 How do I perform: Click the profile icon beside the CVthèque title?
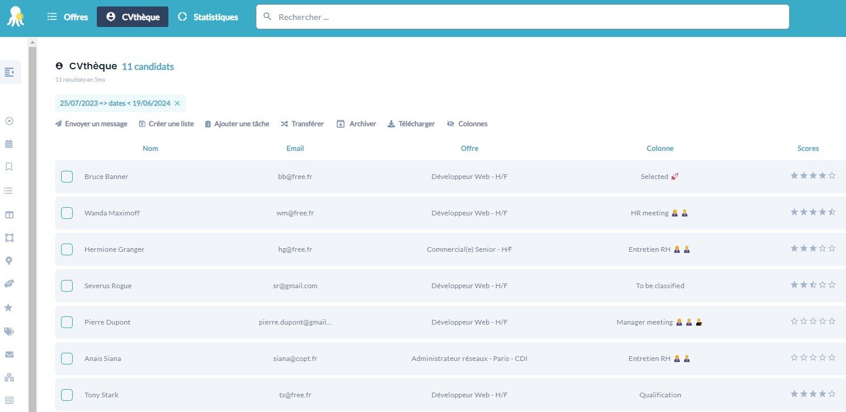click(x=59, y=66)
